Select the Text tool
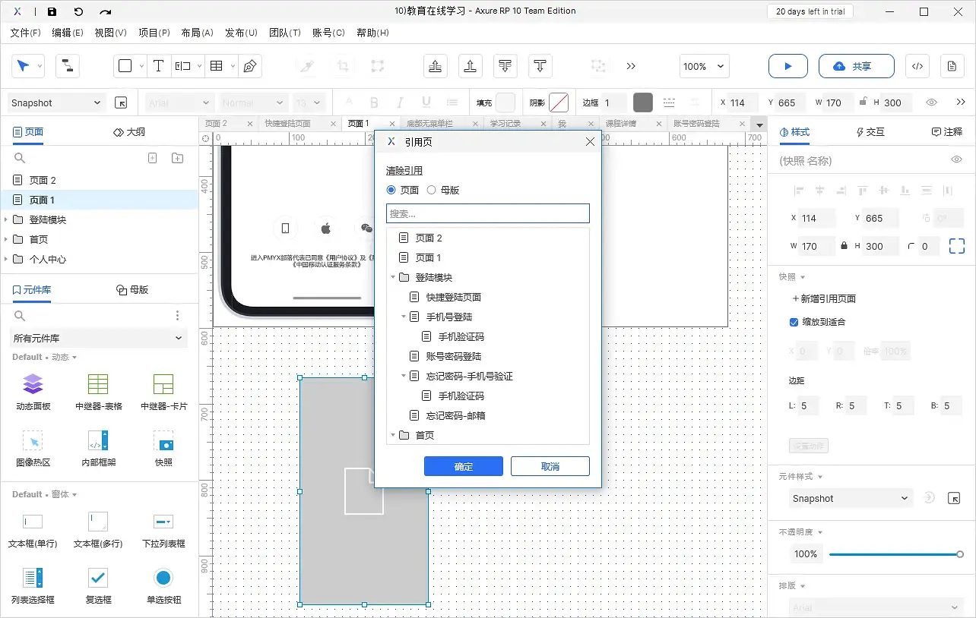Viewport: 976px width, 618px height. point(158,66)
